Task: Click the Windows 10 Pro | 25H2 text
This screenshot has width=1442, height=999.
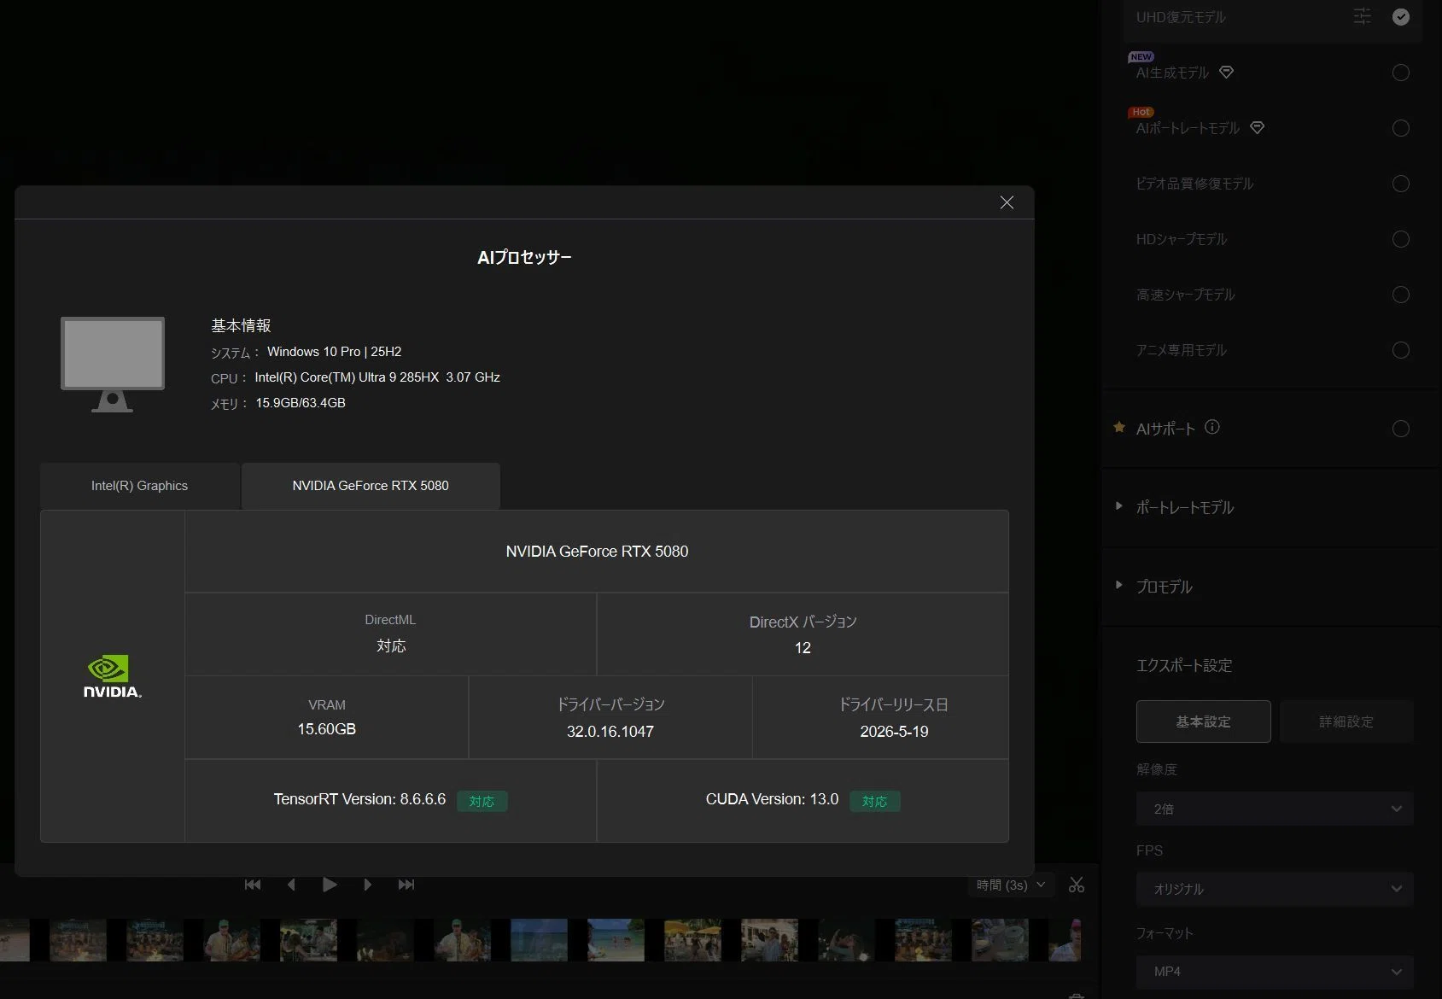Action: point(334,352)
